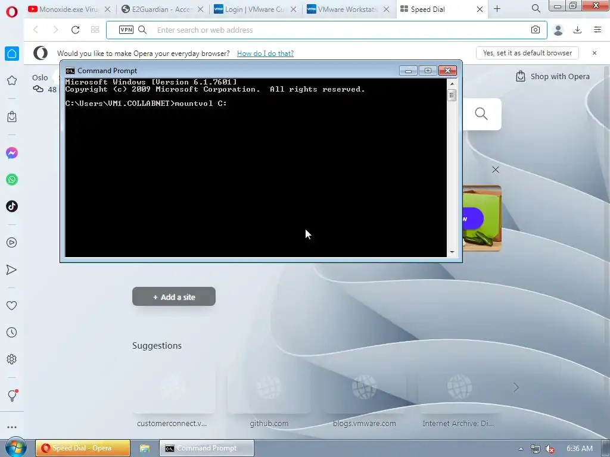Screen dimensions: 610x457
Task: Open Easy Setup sliders icon
Action: coord(597,30)
